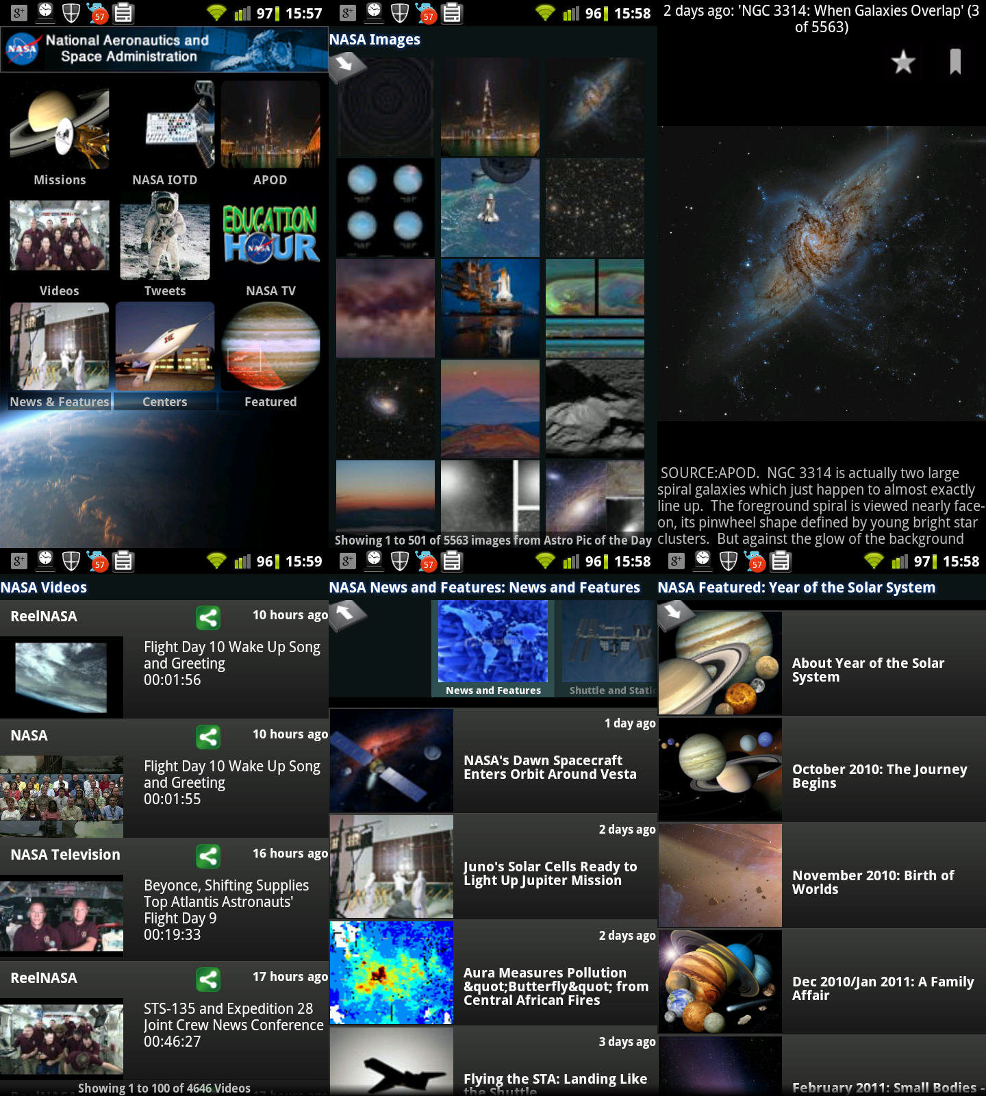Open the overlapping galaxies image thumbnail in grid
Image resolution: width=986 pixels, height=1096 pixels.
point(595,107)
